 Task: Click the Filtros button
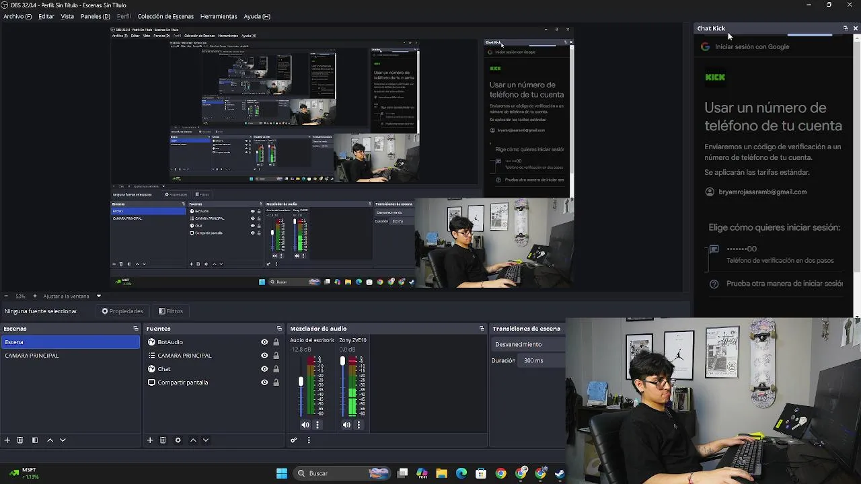point(171,311)
